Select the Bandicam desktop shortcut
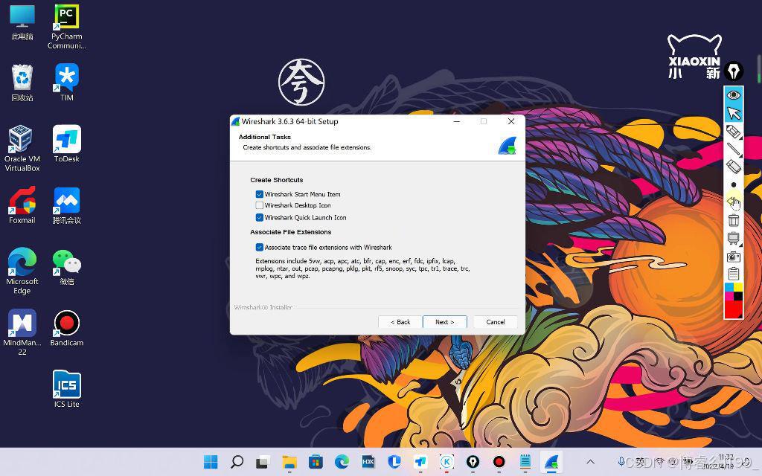 click(x=66, y=327)
